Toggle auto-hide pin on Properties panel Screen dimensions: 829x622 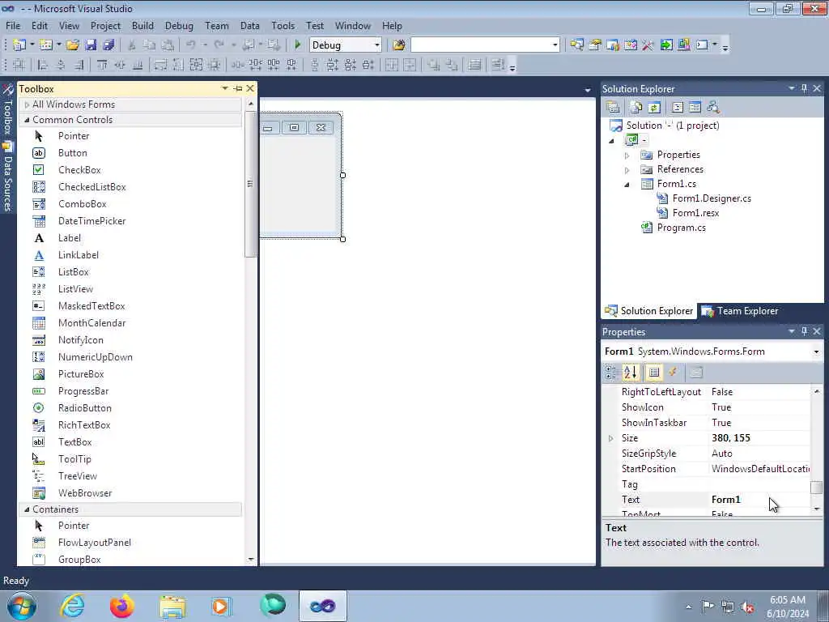click(x=804, y=331)
